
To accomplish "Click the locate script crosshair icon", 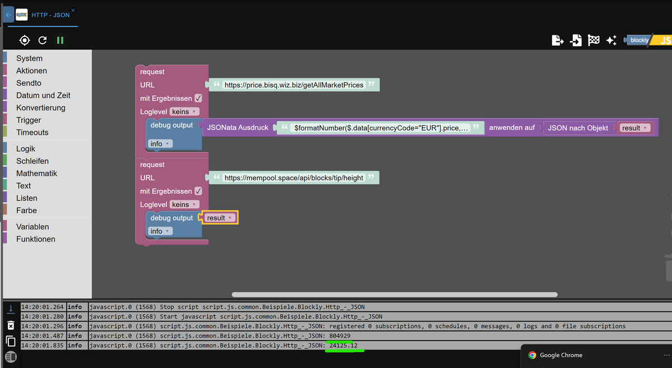I will click(x=24, y=40).
